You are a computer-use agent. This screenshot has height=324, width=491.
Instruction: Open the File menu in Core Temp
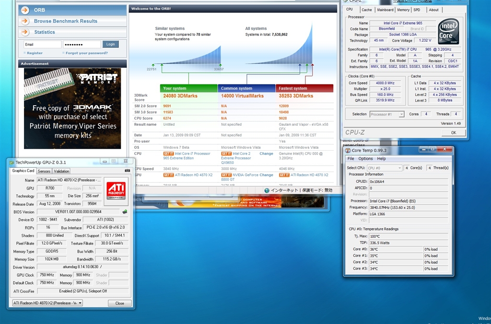pos(351,158)
